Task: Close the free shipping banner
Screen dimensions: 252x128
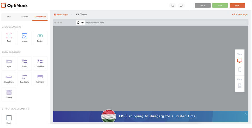Action: click(x=246, y=114)
